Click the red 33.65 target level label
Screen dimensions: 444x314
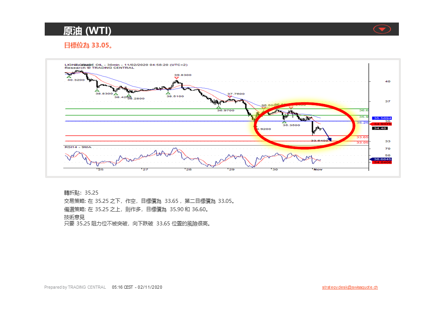tap(362, 137)
